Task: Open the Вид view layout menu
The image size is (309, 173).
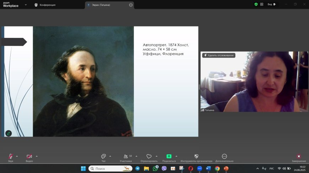Action: [x=272, y=4]
